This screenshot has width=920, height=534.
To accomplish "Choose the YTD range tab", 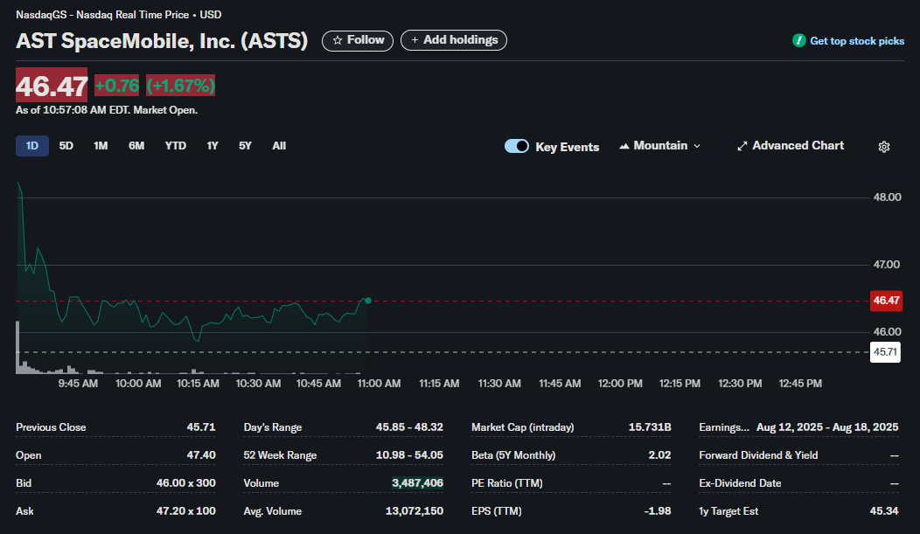I will 176,146.
